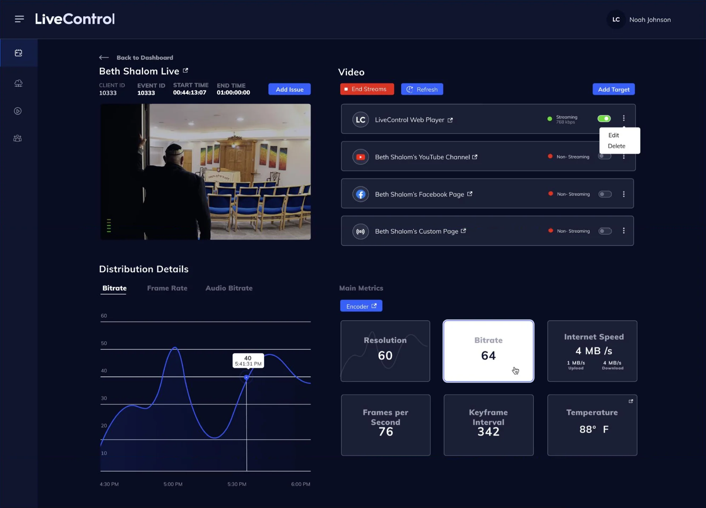Switch to the Bitrate tab
This screenshot has height=508, width=706.
click(x=114, y=288)
